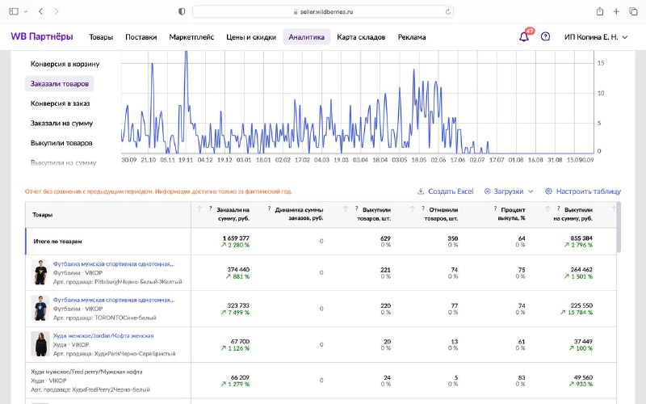This screenshot has width=646, height=404.
Task: Click the 67 700 order sum cell
Action: 240,341
